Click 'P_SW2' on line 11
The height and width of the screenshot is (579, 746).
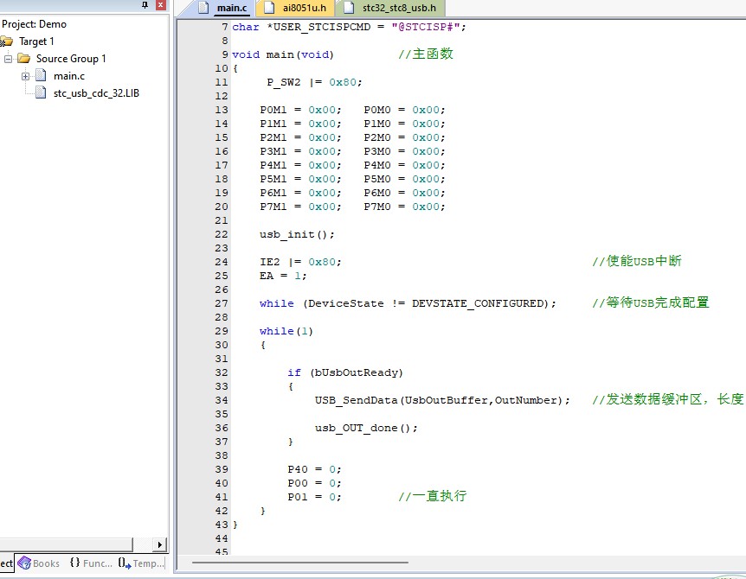click(284, 82)
